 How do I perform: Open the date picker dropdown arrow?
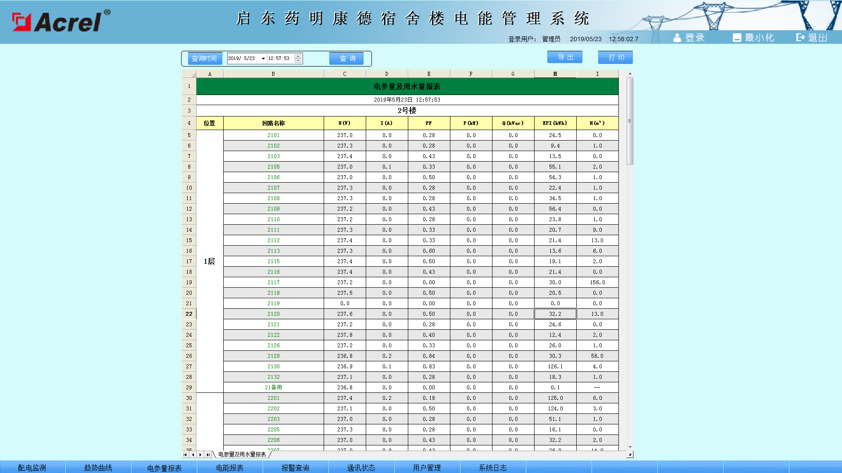tap(263, 59)
